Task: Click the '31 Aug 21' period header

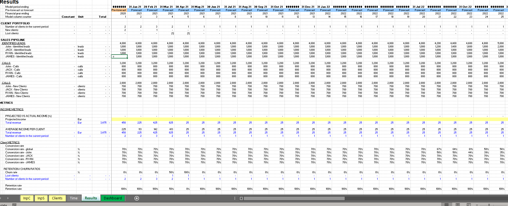Action: tap(245, 7)
